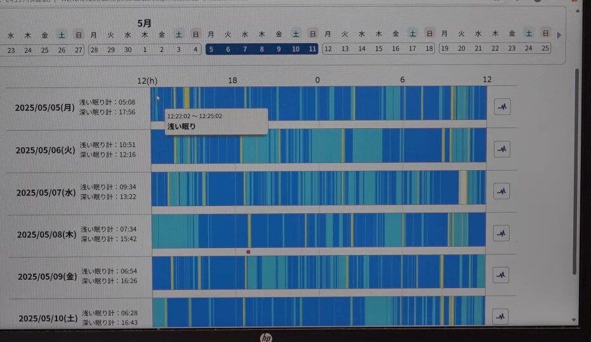
Task: Click the next arrow on the calendar strip
Action: (559, 35)
